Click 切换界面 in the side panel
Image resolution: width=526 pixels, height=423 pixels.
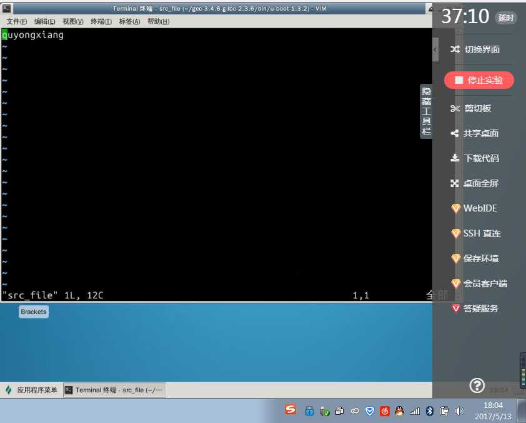(x=482, y=49)
